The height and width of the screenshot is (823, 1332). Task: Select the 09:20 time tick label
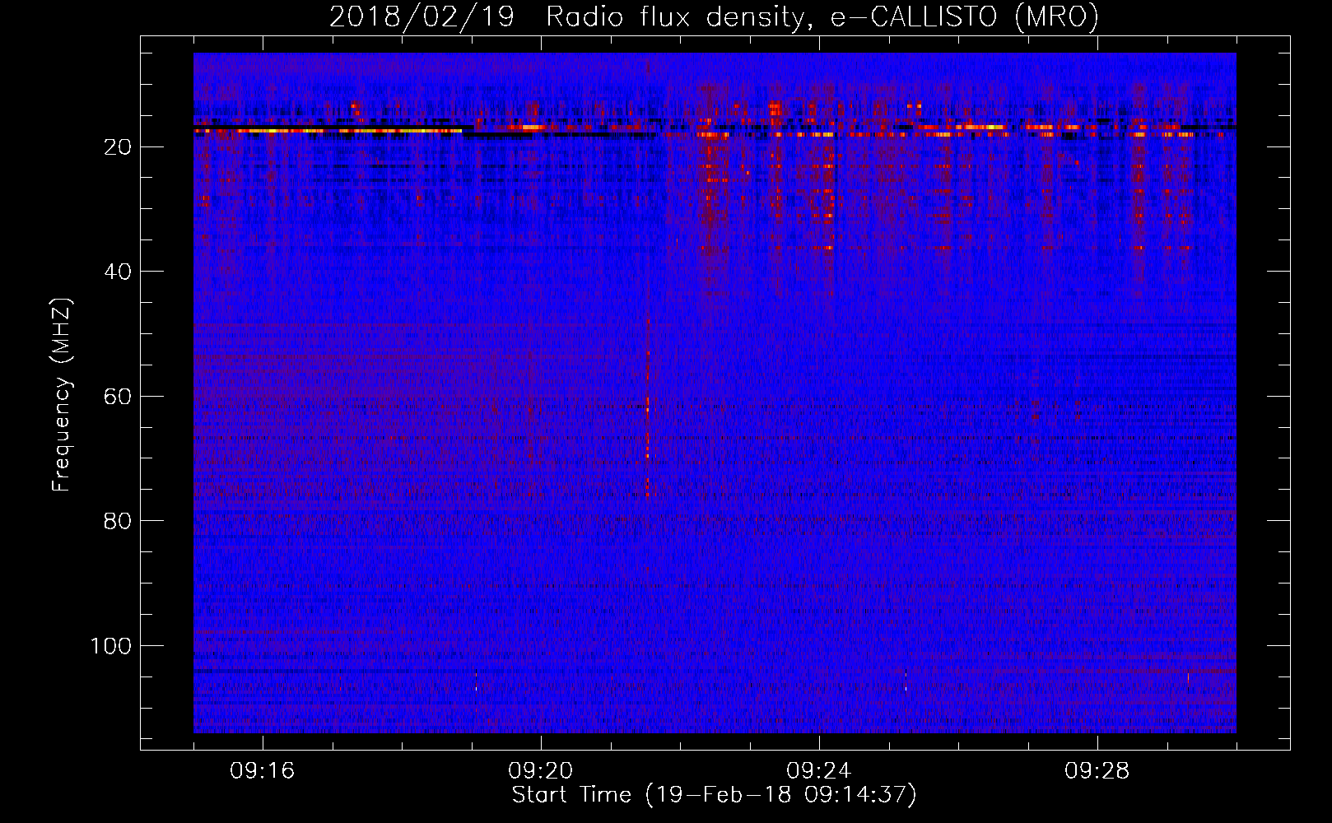click(541, 771)
